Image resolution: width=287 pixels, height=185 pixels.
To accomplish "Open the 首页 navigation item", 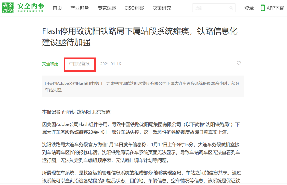I will (x=57, y=8).
